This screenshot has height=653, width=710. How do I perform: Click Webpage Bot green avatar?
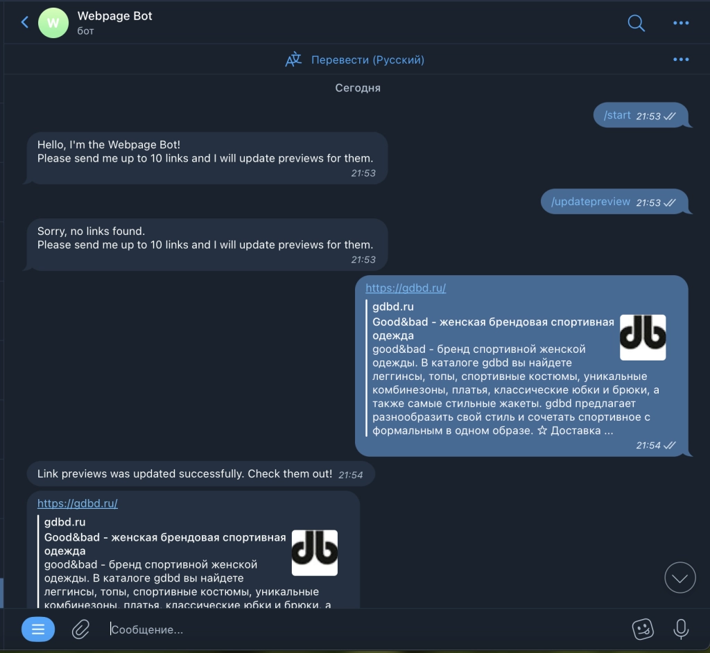click(x=53, y=23)
